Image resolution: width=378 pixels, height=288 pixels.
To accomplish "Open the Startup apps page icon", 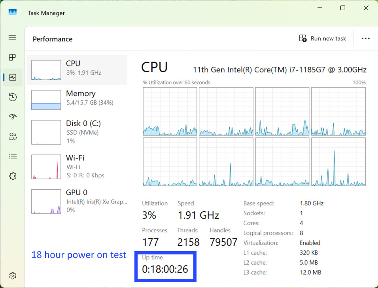I will coord(13,117).
